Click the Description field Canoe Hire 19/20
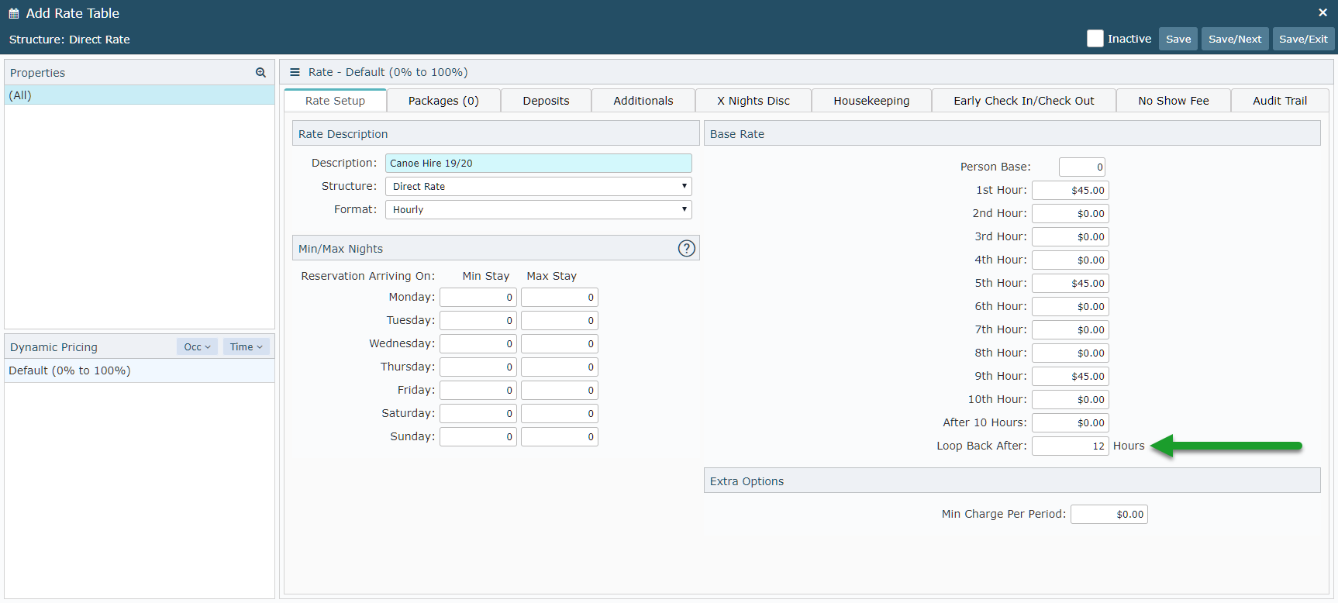 pyautogui.click(x=538, y=164)
